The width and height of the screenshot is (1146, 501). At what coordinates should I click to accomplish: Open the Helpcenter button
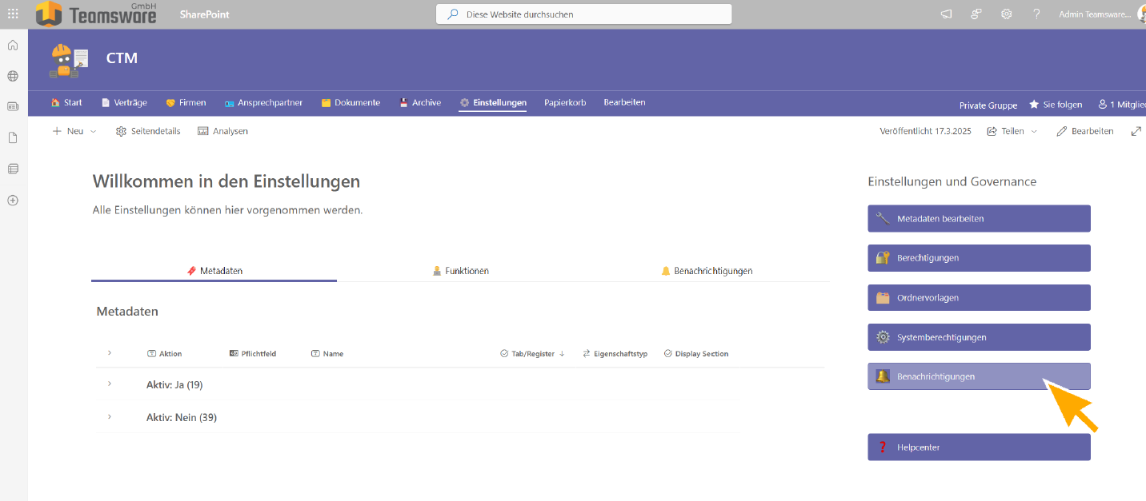pos(979,447)
